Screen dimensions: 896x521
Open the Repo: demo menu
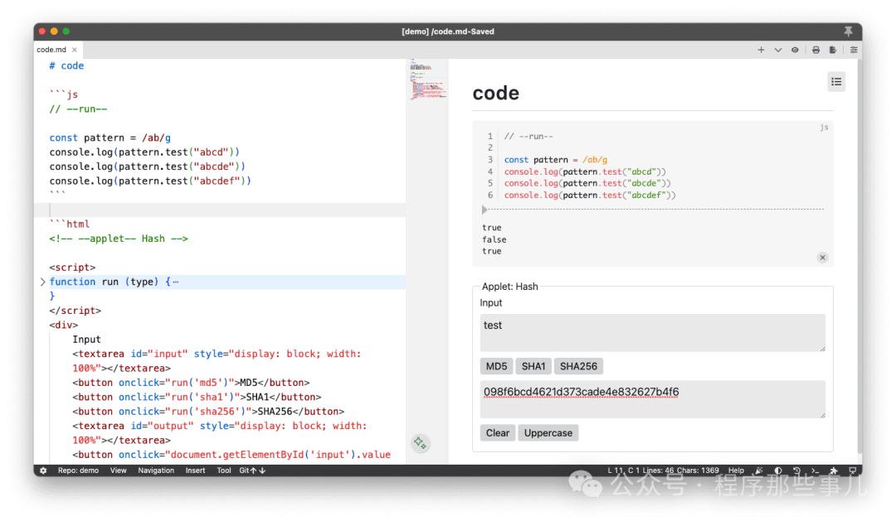78,470
